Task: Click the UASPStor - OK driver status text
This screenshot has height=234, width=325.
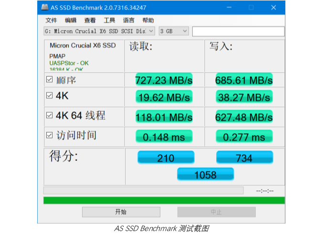Action: [69, 63]
